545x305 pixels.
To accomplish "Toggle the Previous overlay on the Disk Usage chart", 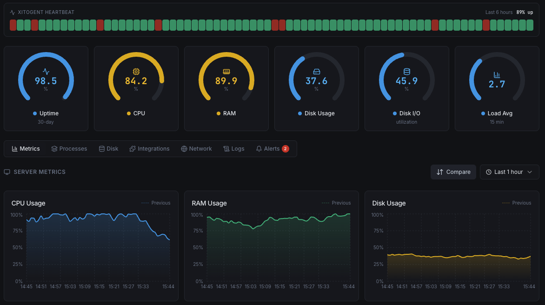I will [517, 203].
